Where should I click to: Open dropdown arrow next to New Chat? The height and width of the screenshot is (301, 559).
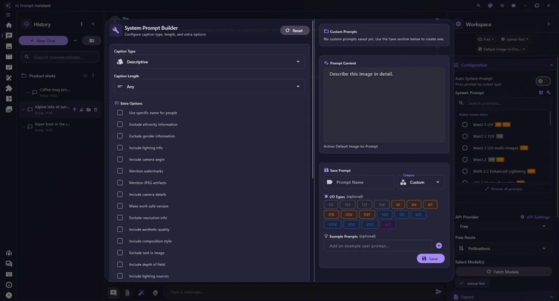coord(75,41)
